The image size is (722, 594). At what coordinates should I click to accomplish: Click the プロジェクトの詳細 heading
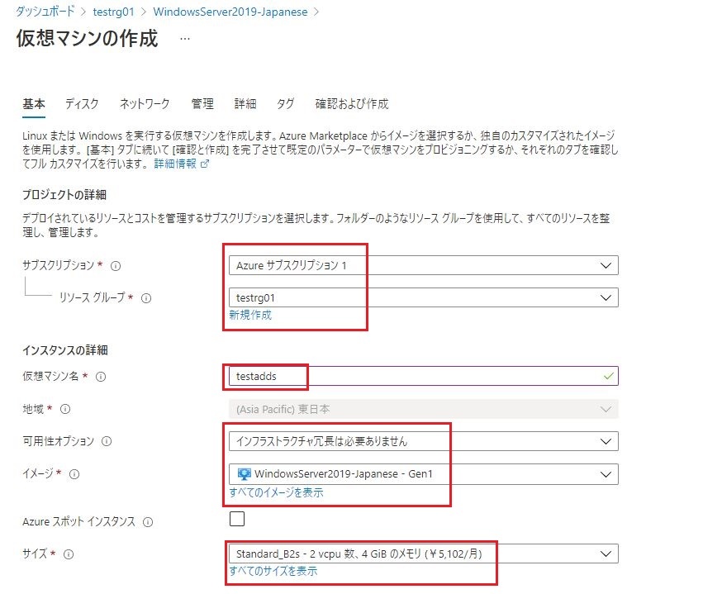coord(64,195)
